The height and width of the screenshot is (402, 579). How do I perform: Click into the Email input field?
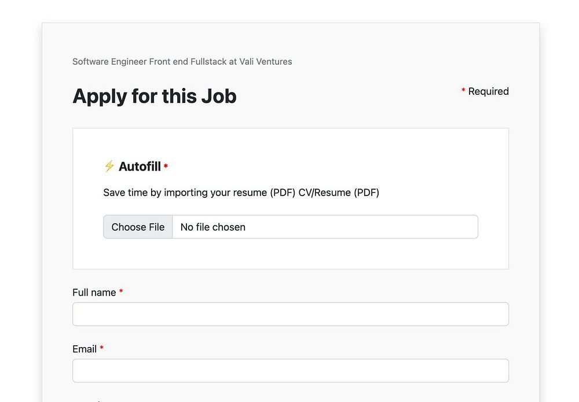290,371
